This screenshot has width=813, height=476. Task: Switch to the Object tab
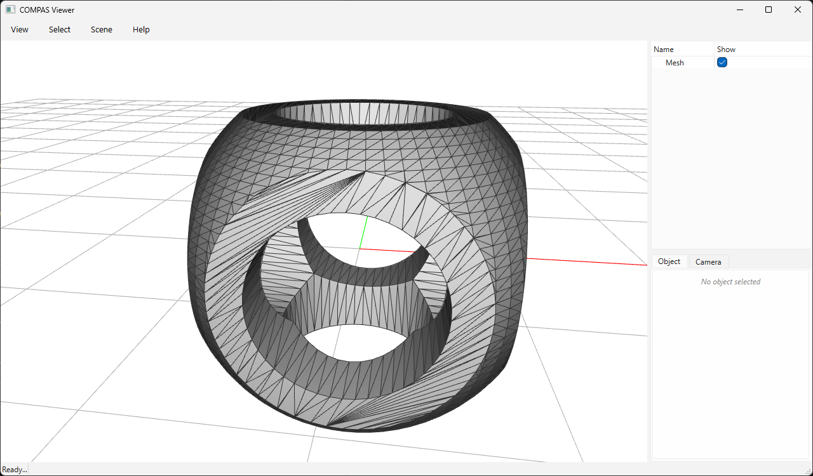point(669,261)
